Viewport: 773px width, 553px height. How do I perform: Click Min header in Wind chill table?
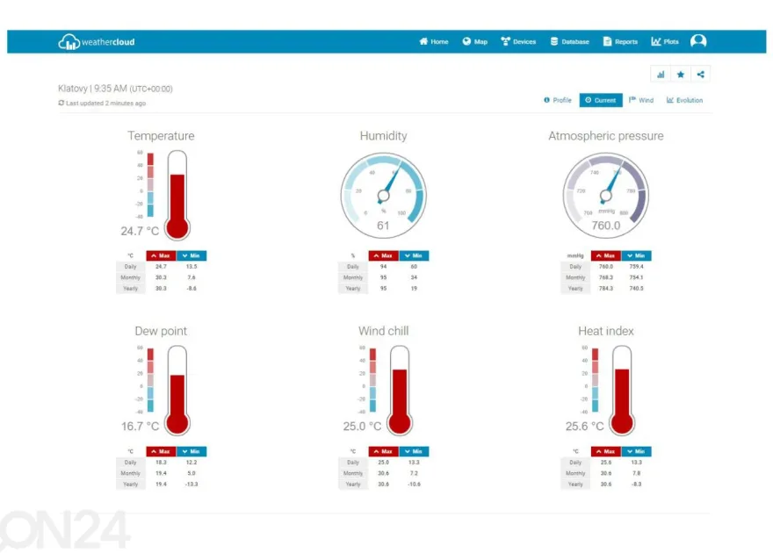point(414,451)
